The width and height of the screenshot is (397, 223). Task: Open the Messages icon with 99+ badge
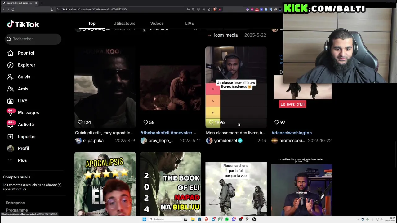click(11, 113)
